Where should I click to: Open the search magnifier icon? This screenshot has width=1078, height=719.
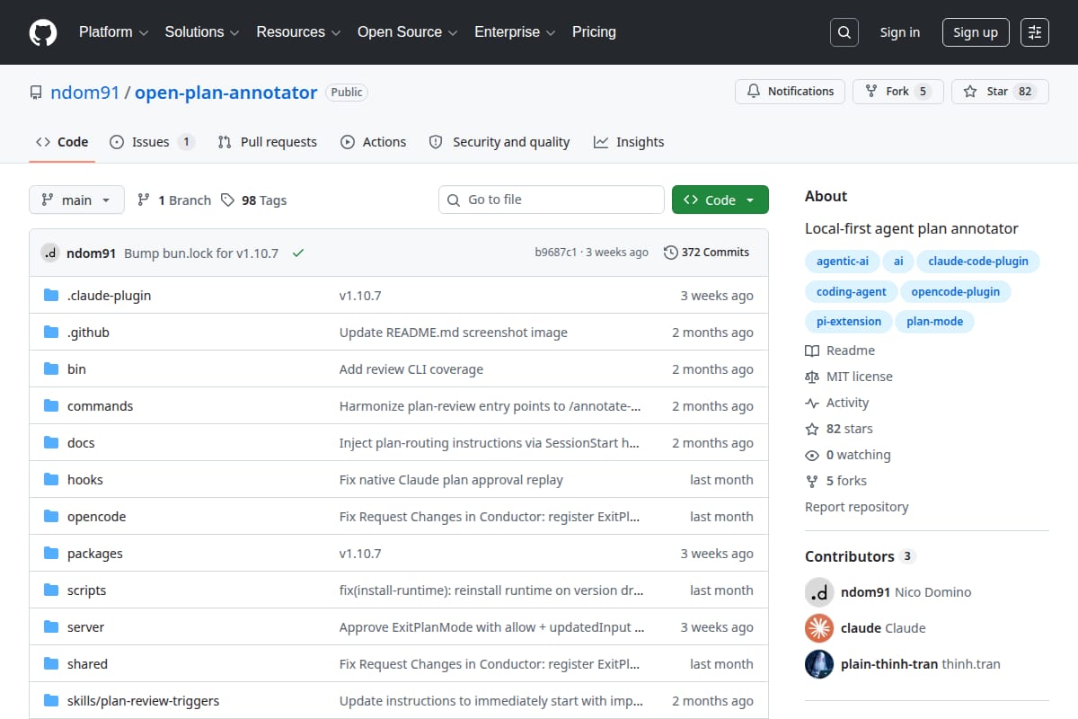pos(844,32)
